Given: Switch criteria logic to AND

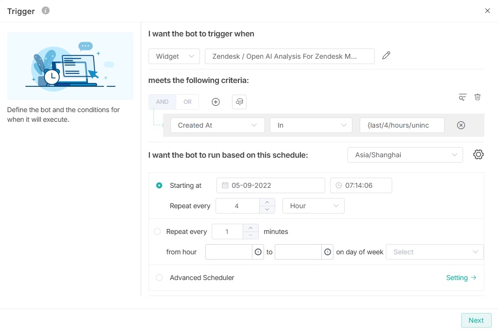Looking at the screenshot, I should pos(162,102).
